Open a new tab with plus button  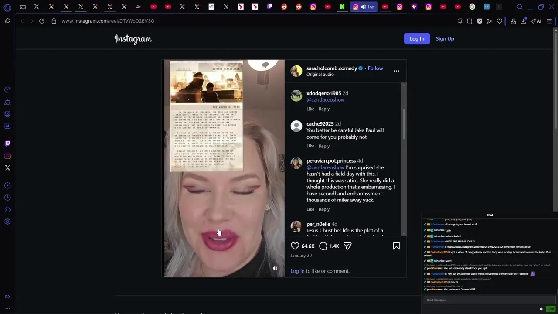[499, 7]
